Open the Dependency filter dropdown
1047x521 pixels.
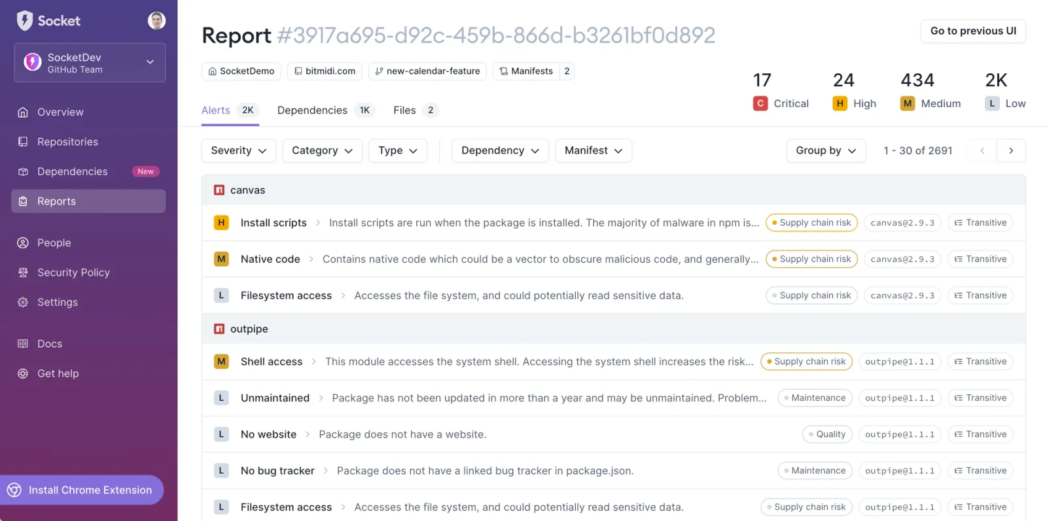click(500, 150)
